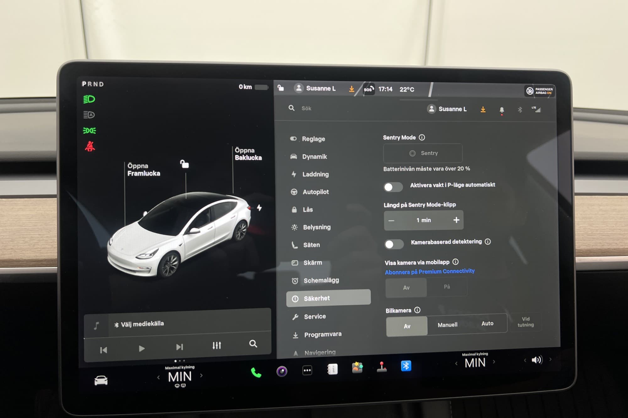Image resolution: width=628 pixels, height=418 pixels.
Task: Tap the SOS icon in top bar
Action: [x=369, y=89]
